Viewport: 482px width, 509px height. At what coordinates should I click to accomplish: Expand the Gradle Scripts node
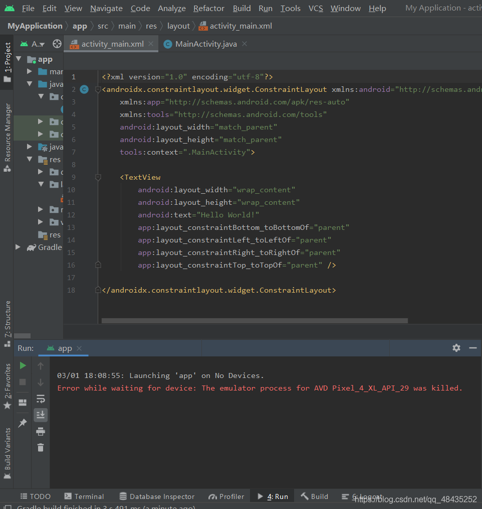pos(18,247)
